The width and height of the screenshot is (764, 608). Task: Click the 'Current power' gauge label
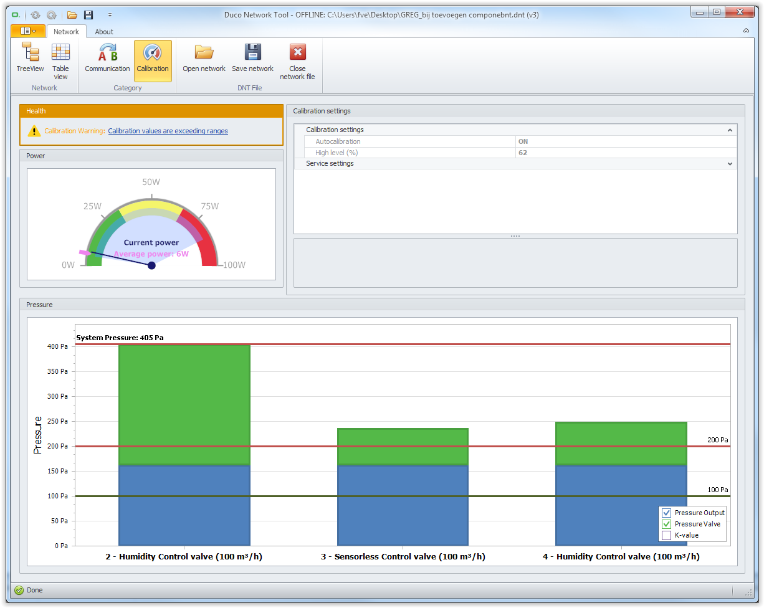(x=151, y=243)
